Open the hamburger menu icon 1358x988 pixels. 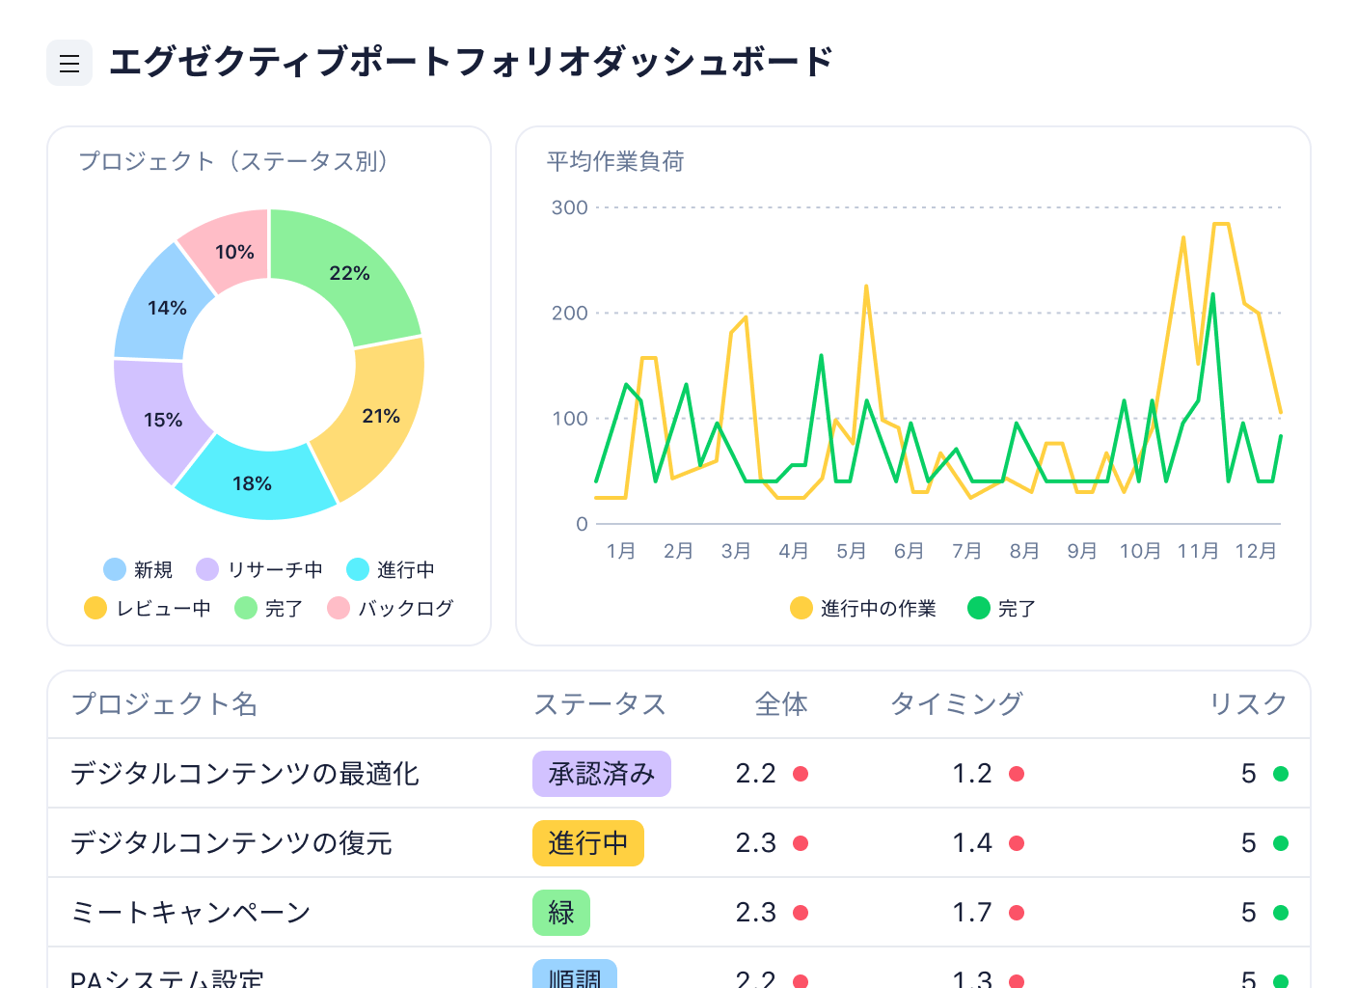[x=69, y=64]
